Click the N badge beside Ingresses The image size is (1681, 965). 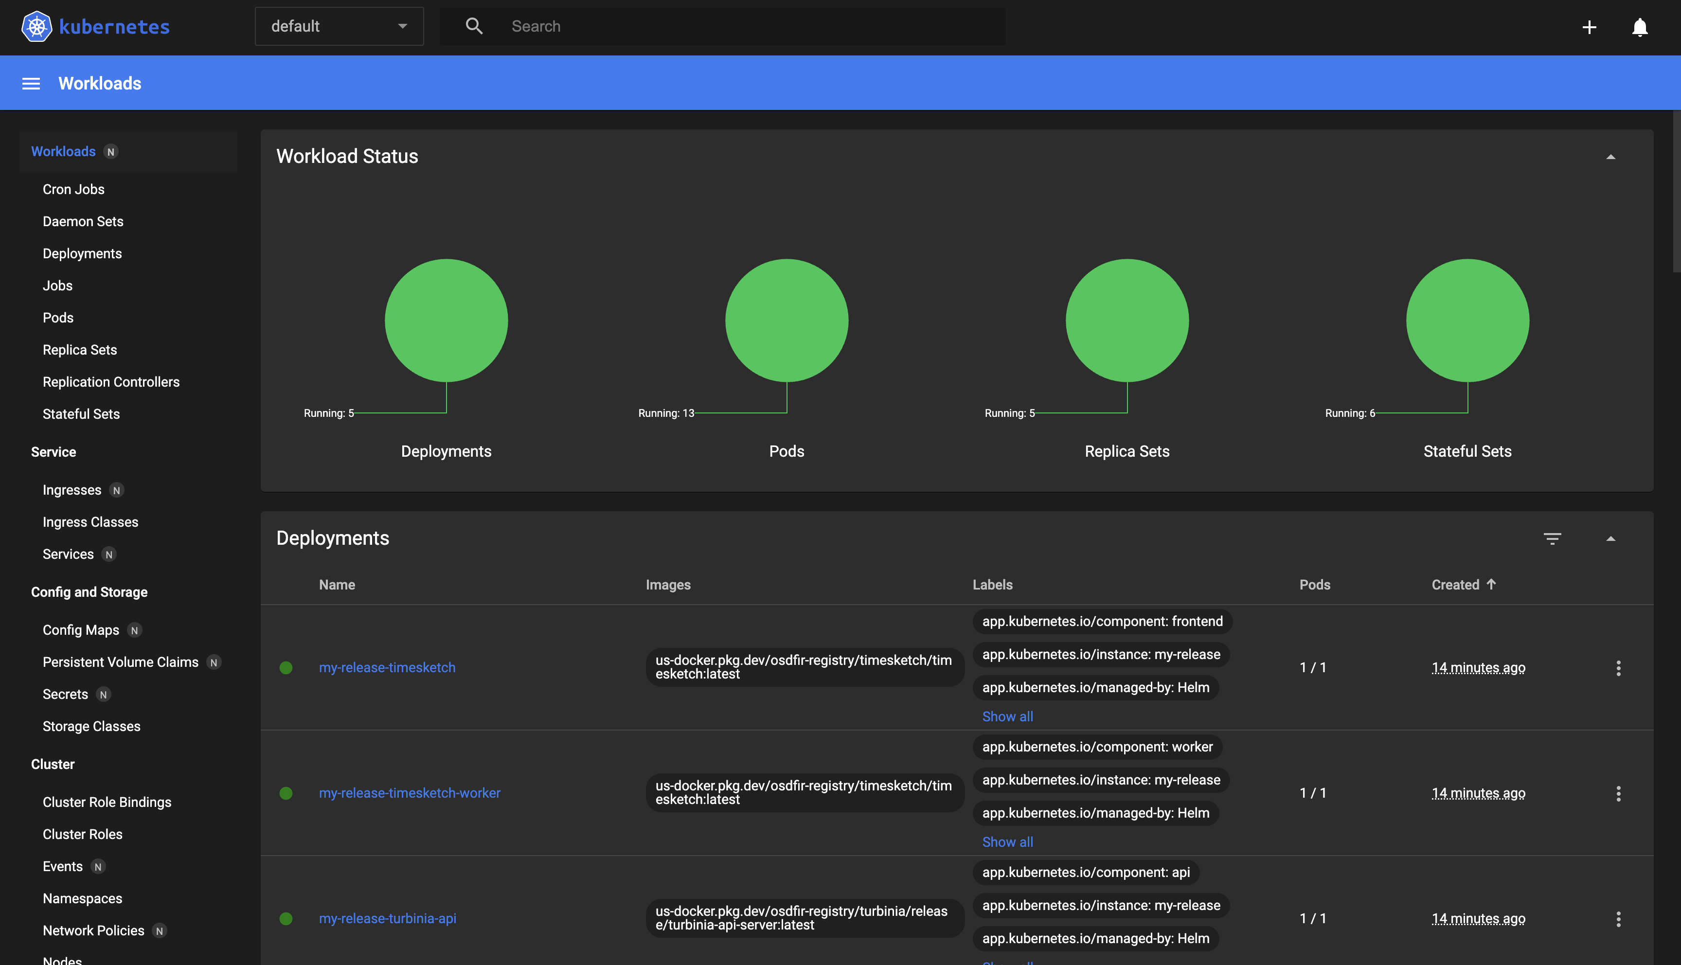(x=117, y=490)
